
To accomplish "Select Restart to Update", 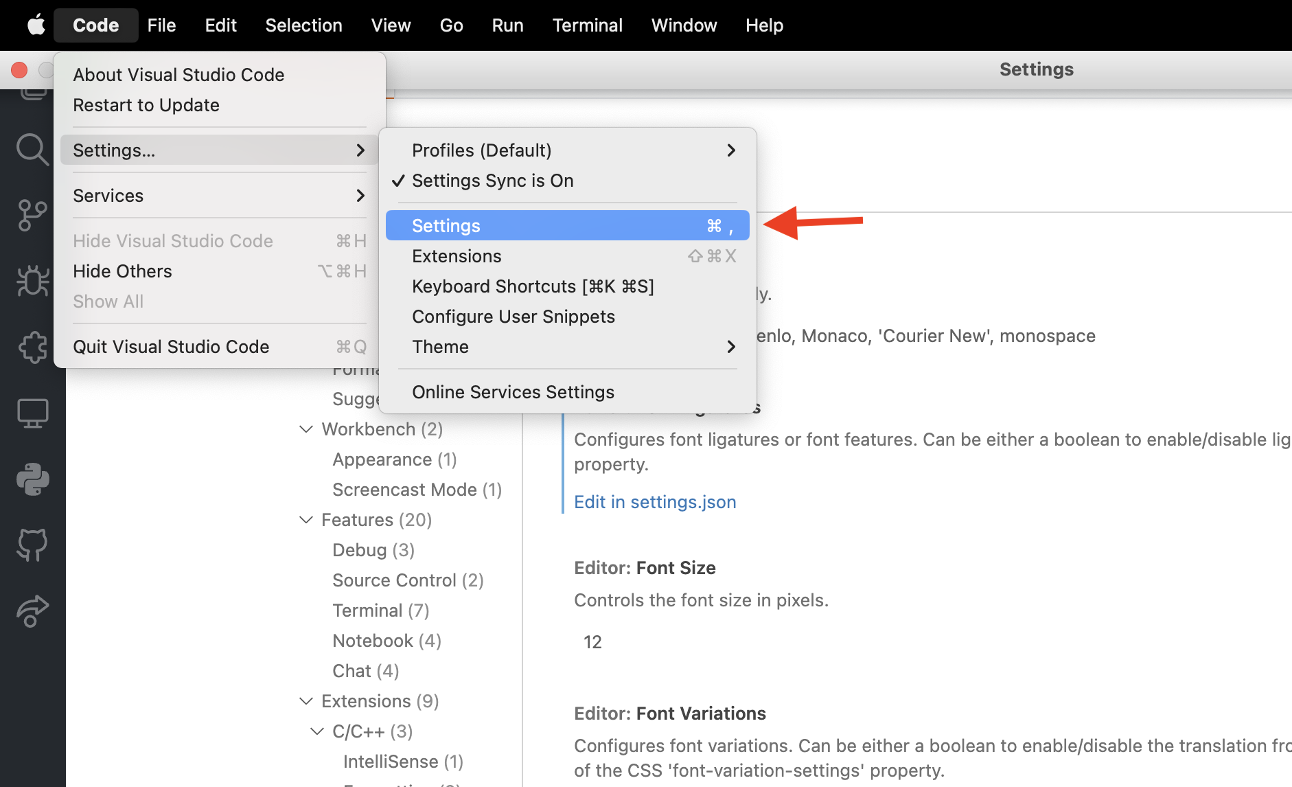I will click(219, 105).
